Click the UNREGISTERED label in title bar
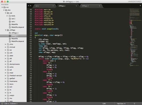This screenshot has width=142, height=105. [x=135, y=1]
